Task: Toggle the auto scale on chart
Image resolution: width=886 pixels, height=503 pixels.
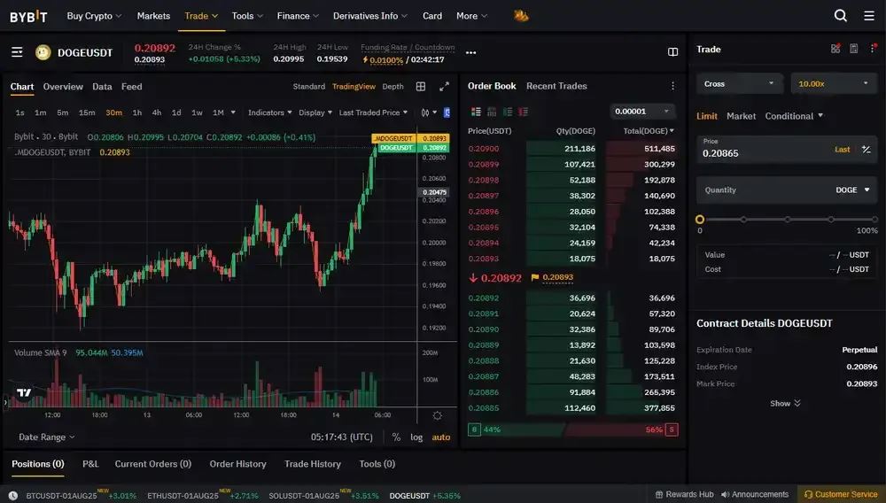Action: (441, 437)
